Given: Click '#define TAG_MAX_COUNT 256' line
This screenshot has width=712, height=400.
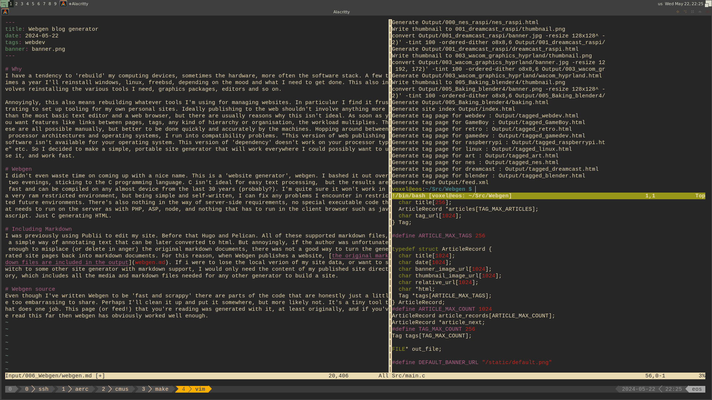Looking at the screenshot, I should click(x=433, y=329).
